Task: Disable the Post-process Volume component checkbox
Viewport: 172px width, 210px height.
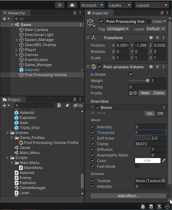Action: point(99,67)
